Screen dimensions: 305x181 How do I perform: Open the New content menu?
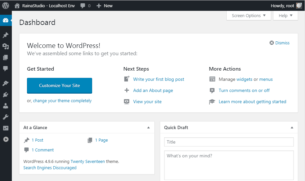[105, 6]
